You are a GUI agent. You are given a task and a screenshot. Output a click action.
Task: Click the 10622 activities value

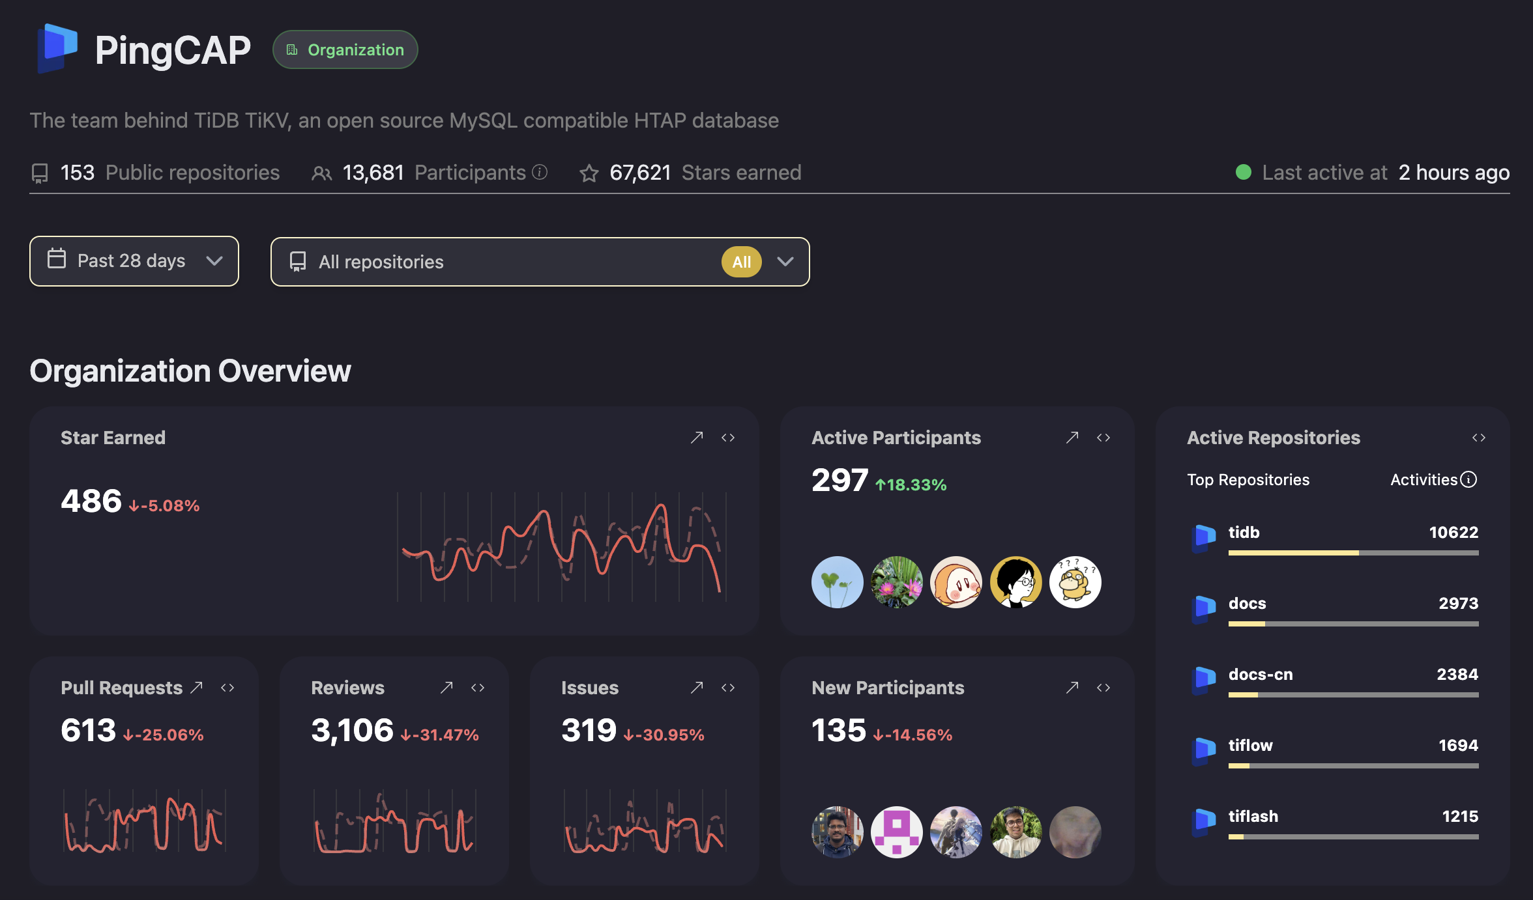[x=1453, y=533]
